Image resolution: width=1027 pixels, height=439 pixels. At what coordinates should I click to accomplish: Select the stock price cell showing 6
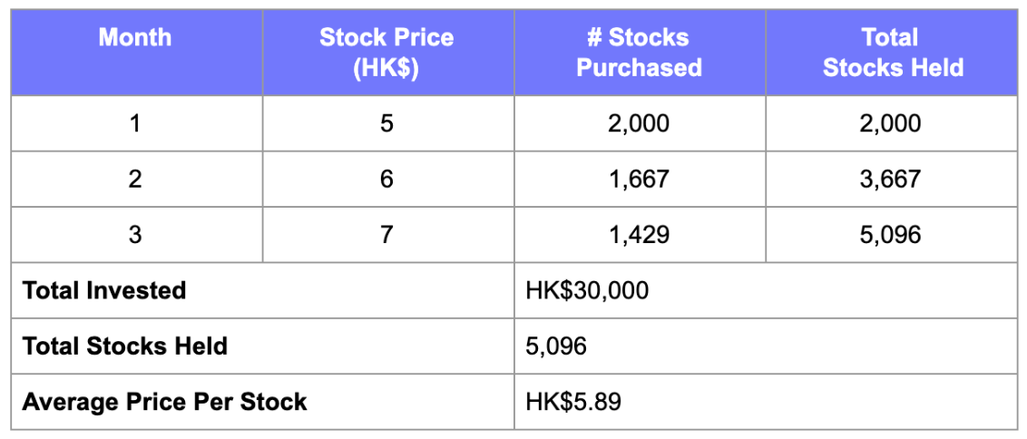(x=387, y=179)
